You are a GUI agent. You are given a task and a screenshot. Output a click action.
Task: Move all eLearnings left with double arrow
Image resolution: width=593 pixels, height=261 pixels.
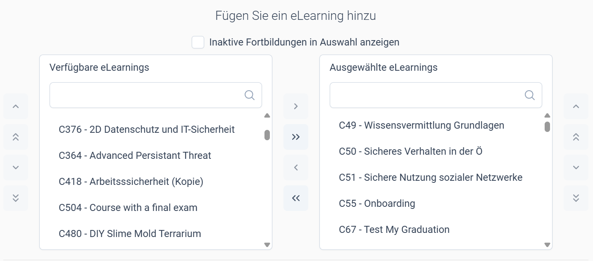coord(295,198)
